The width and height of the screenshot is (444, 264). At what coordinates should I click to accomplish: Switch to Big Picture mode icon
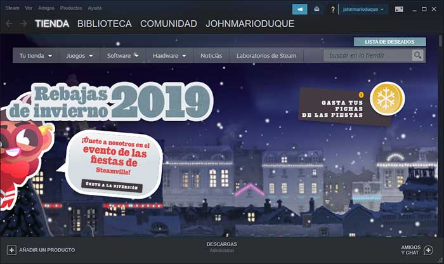click(399, 10)
